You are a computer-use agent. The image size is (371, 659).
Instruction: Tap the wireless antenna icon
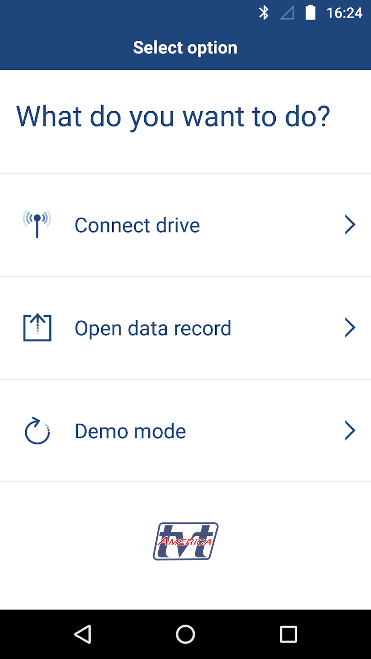coord(37,224)
